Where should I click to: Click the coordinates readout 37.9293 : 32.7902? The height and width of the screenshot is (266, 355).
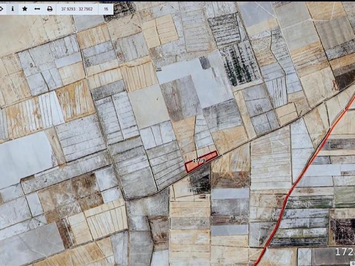(77, 9)
